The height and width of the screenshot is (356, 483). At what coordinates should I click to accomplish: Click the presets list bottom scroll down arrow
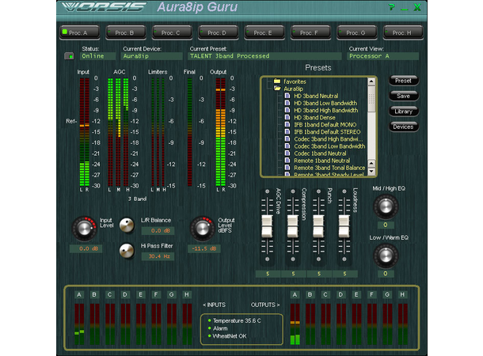pyautogui.click(x=371, y=172)
